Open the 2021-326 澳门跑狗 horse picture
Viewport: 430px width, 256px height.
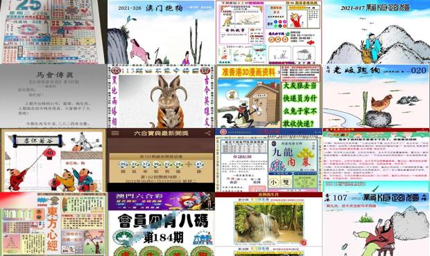pyautogui.click(x=161, y=32)
